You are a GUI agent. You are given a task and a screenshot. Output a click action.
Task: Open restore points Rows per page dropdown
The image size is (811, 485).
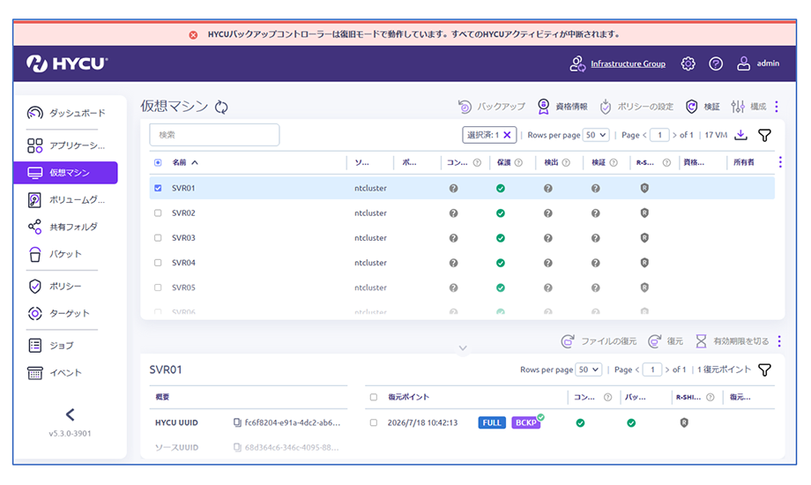coord(588,369)
